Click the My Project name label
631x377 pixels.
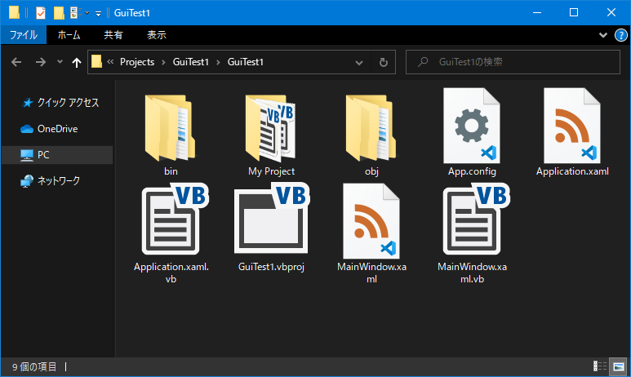pyautogui.click(x=271, y=171)
